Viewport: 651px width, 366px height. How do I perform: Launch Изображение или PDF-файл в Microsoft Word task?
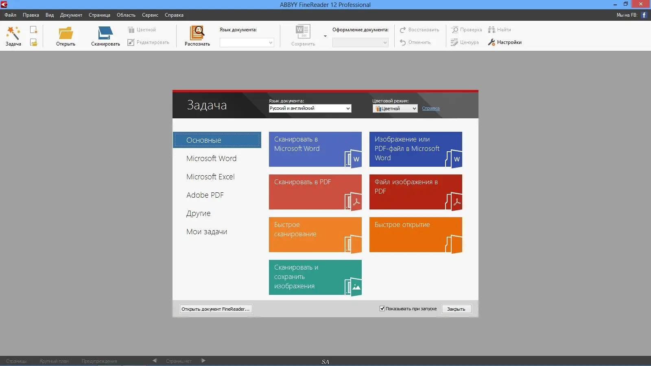(x=416, y=149)
